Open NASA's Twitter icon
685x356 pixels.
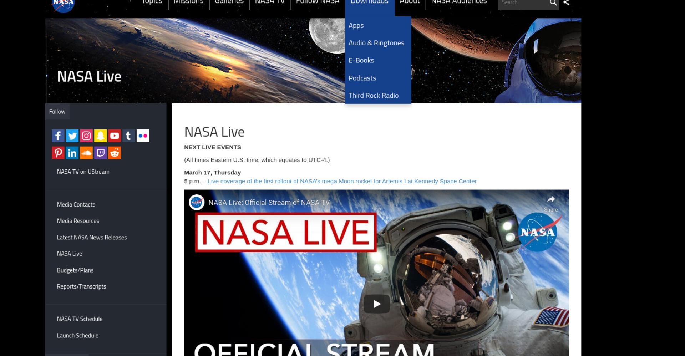(72, 136)
